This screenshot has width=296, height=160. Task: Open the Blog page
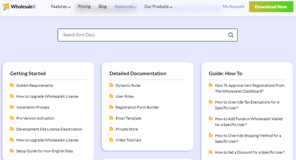102,7
